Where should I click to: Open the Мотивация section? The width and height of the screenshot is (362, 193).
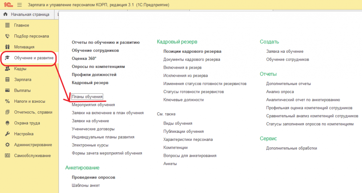tap(24, 47)
